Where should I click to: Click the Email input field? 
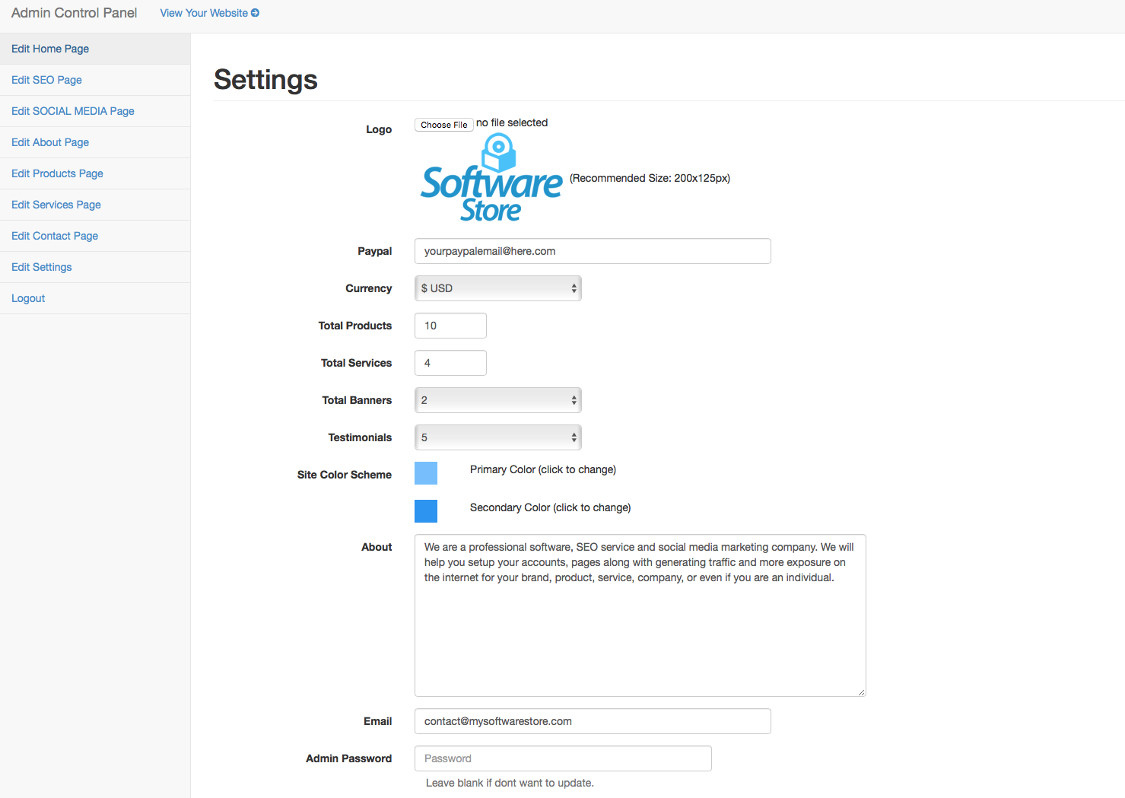point(593,721)
